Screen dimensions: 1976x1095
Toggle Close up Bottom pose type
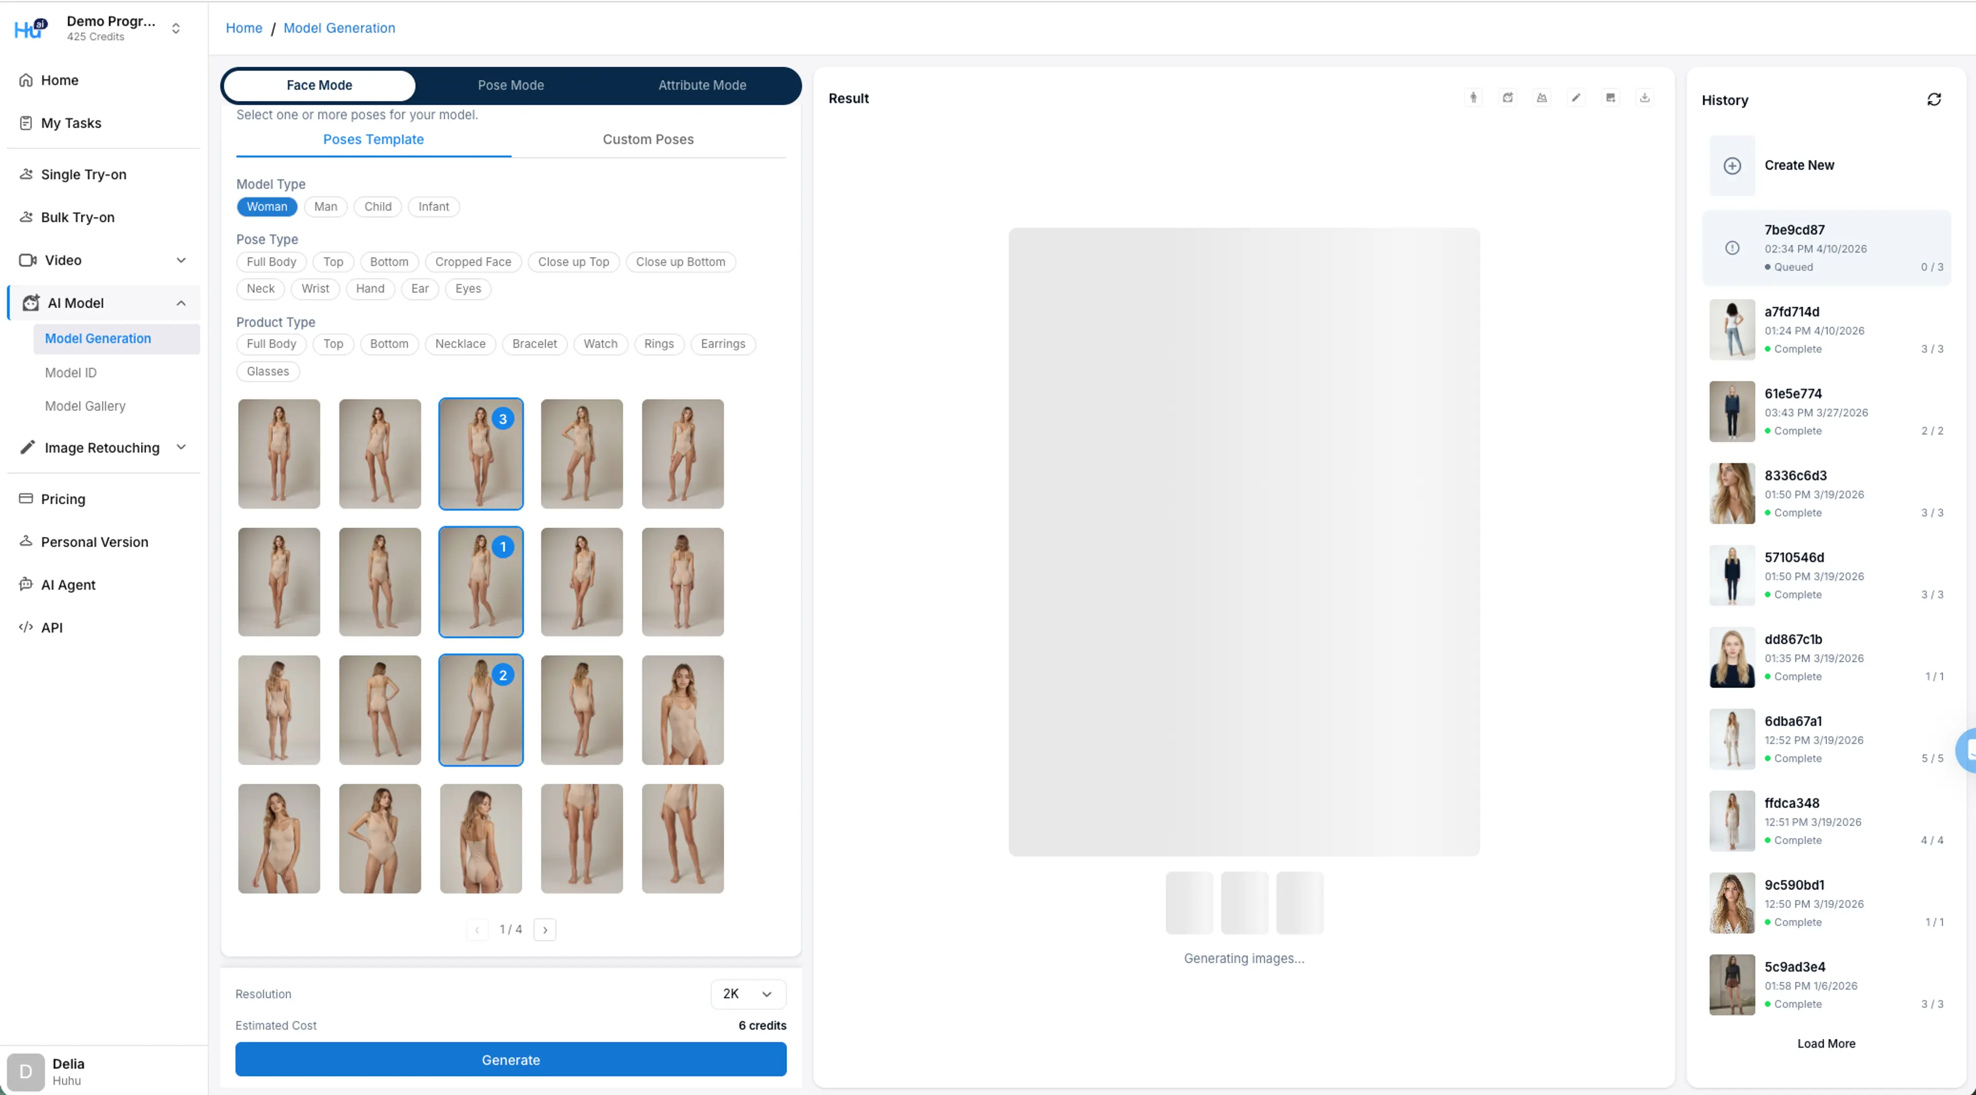pos(680,261)
